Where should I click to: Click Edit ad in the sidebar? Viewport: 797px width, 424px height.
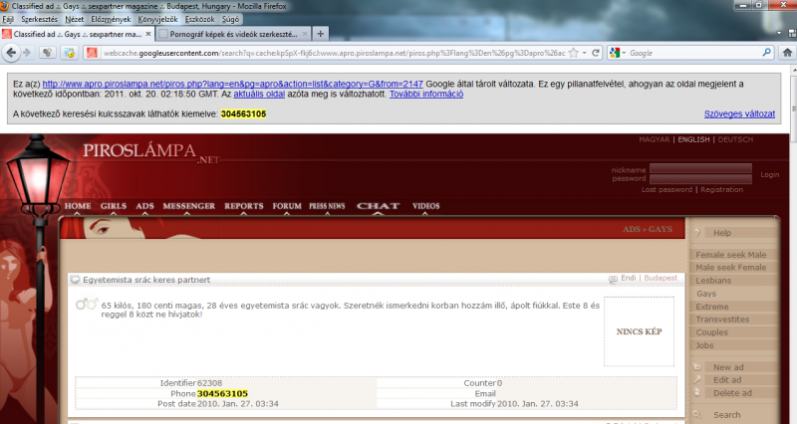click(727, 380)
